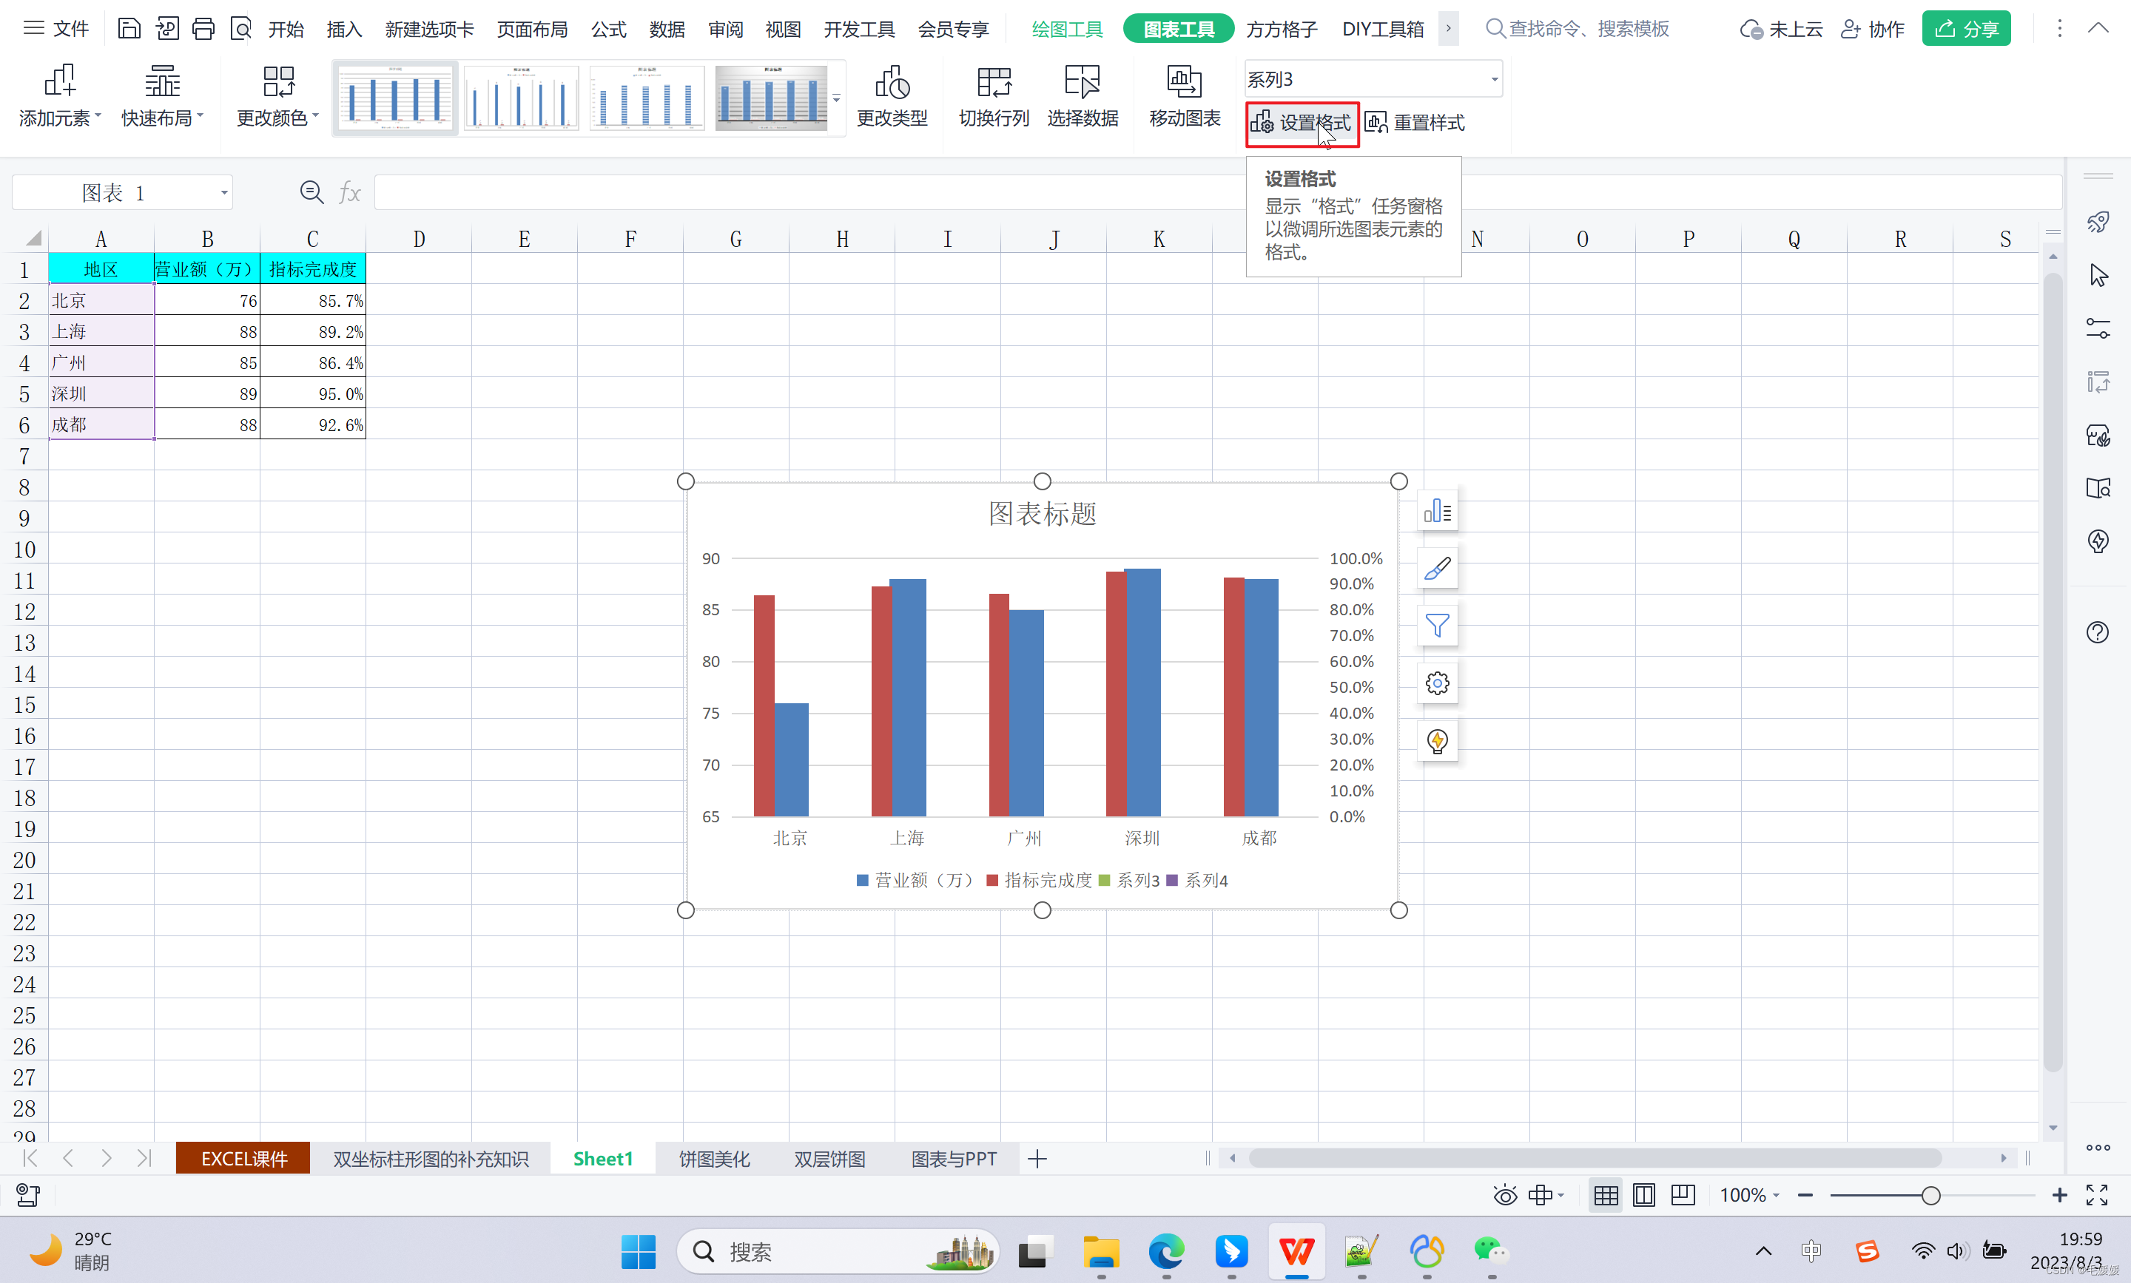
Task: Switch to page layout view mode
Action: tap(1643, 1196)
